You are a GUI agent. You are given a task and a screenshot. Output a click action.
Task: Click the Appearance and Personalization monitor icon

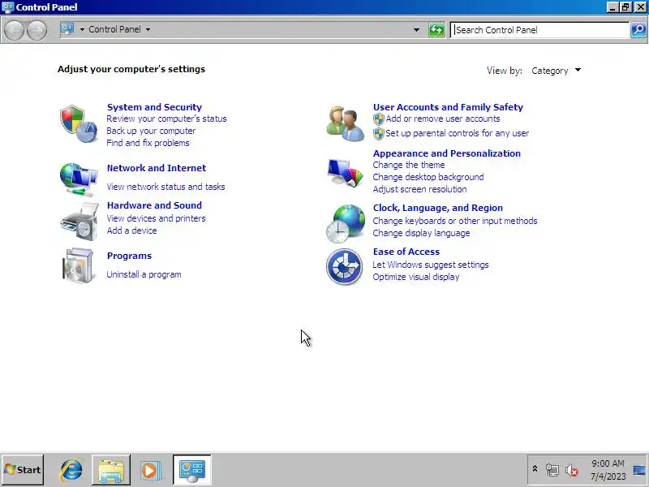point(346,172)
